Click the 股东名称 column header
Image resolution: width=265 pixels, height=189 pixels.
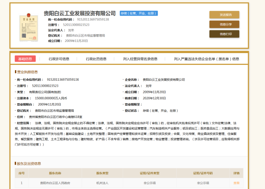pyautogui.click(x=55, y=173)
